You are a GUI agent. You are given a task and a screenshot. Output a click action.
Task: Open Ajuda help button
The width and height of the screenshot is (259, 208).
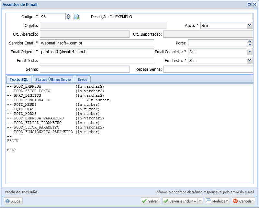13,201
